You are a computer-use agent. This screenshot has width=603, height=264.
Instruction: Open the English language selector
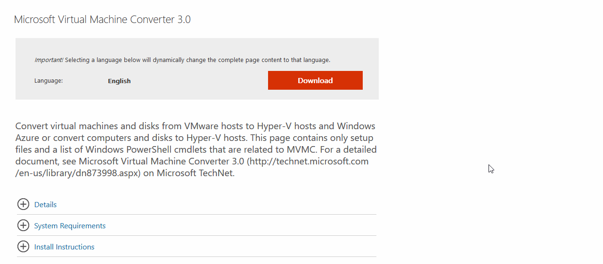[x=119, y=81]
